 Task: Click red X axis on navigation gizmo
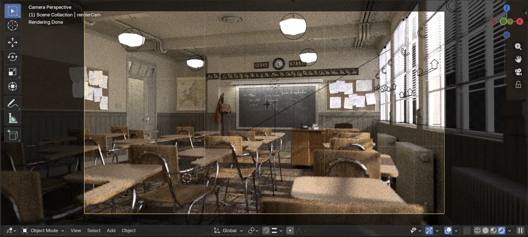[520, 21]
